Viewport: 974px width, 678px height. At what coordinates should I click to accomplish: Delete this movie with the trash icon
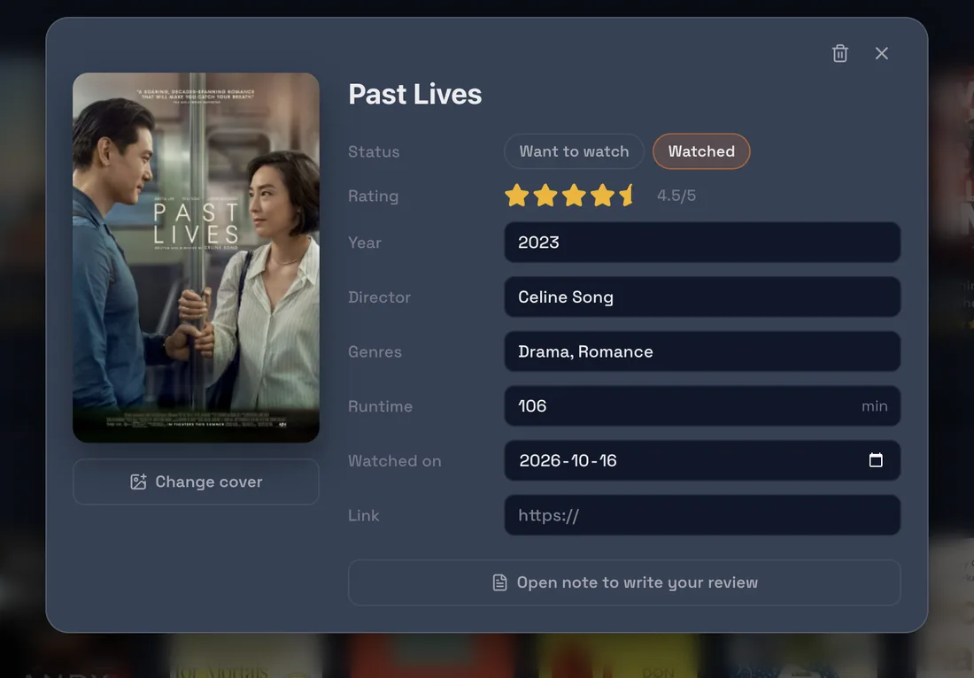[839, 53]
